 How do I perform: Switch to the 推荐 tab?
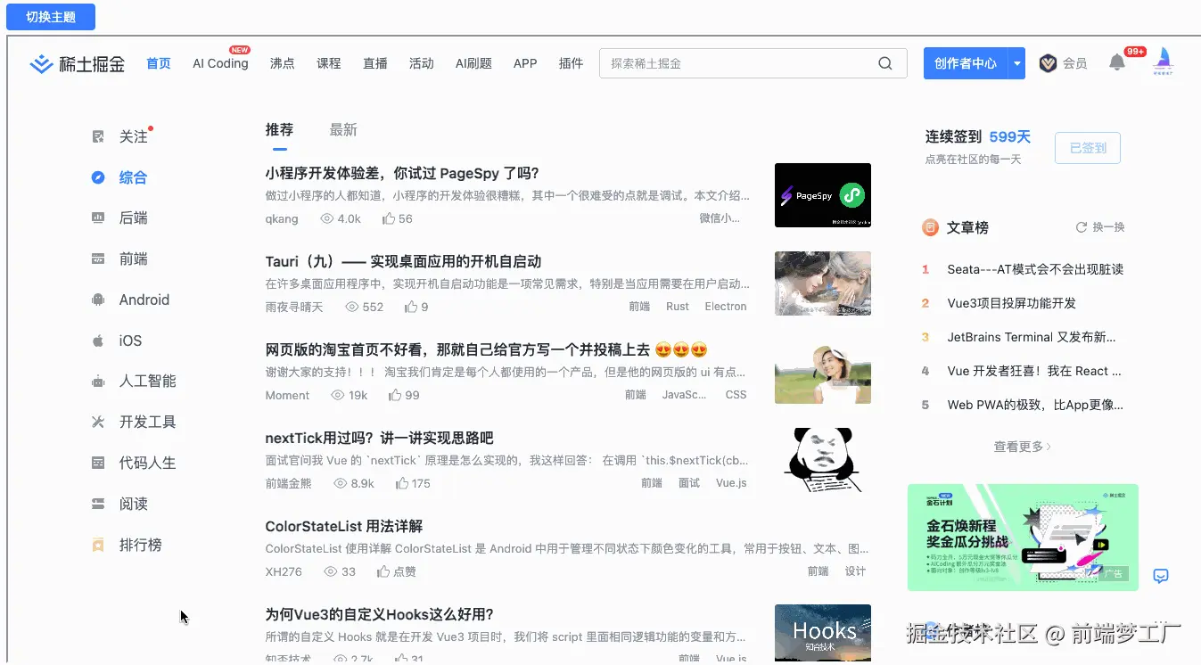coord(279,129)
